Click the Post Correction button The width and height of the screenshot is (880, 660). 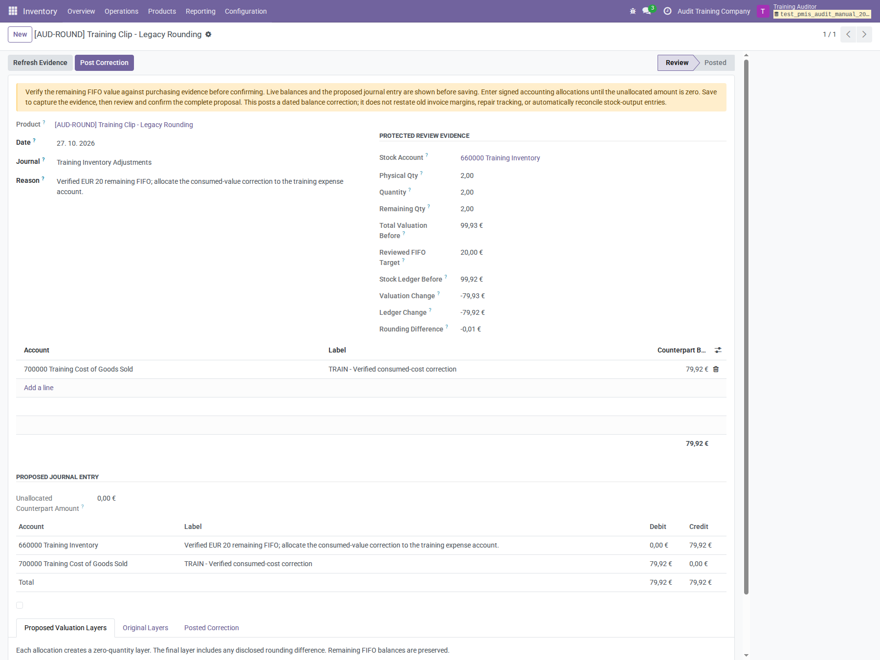(x=104, y=63)
